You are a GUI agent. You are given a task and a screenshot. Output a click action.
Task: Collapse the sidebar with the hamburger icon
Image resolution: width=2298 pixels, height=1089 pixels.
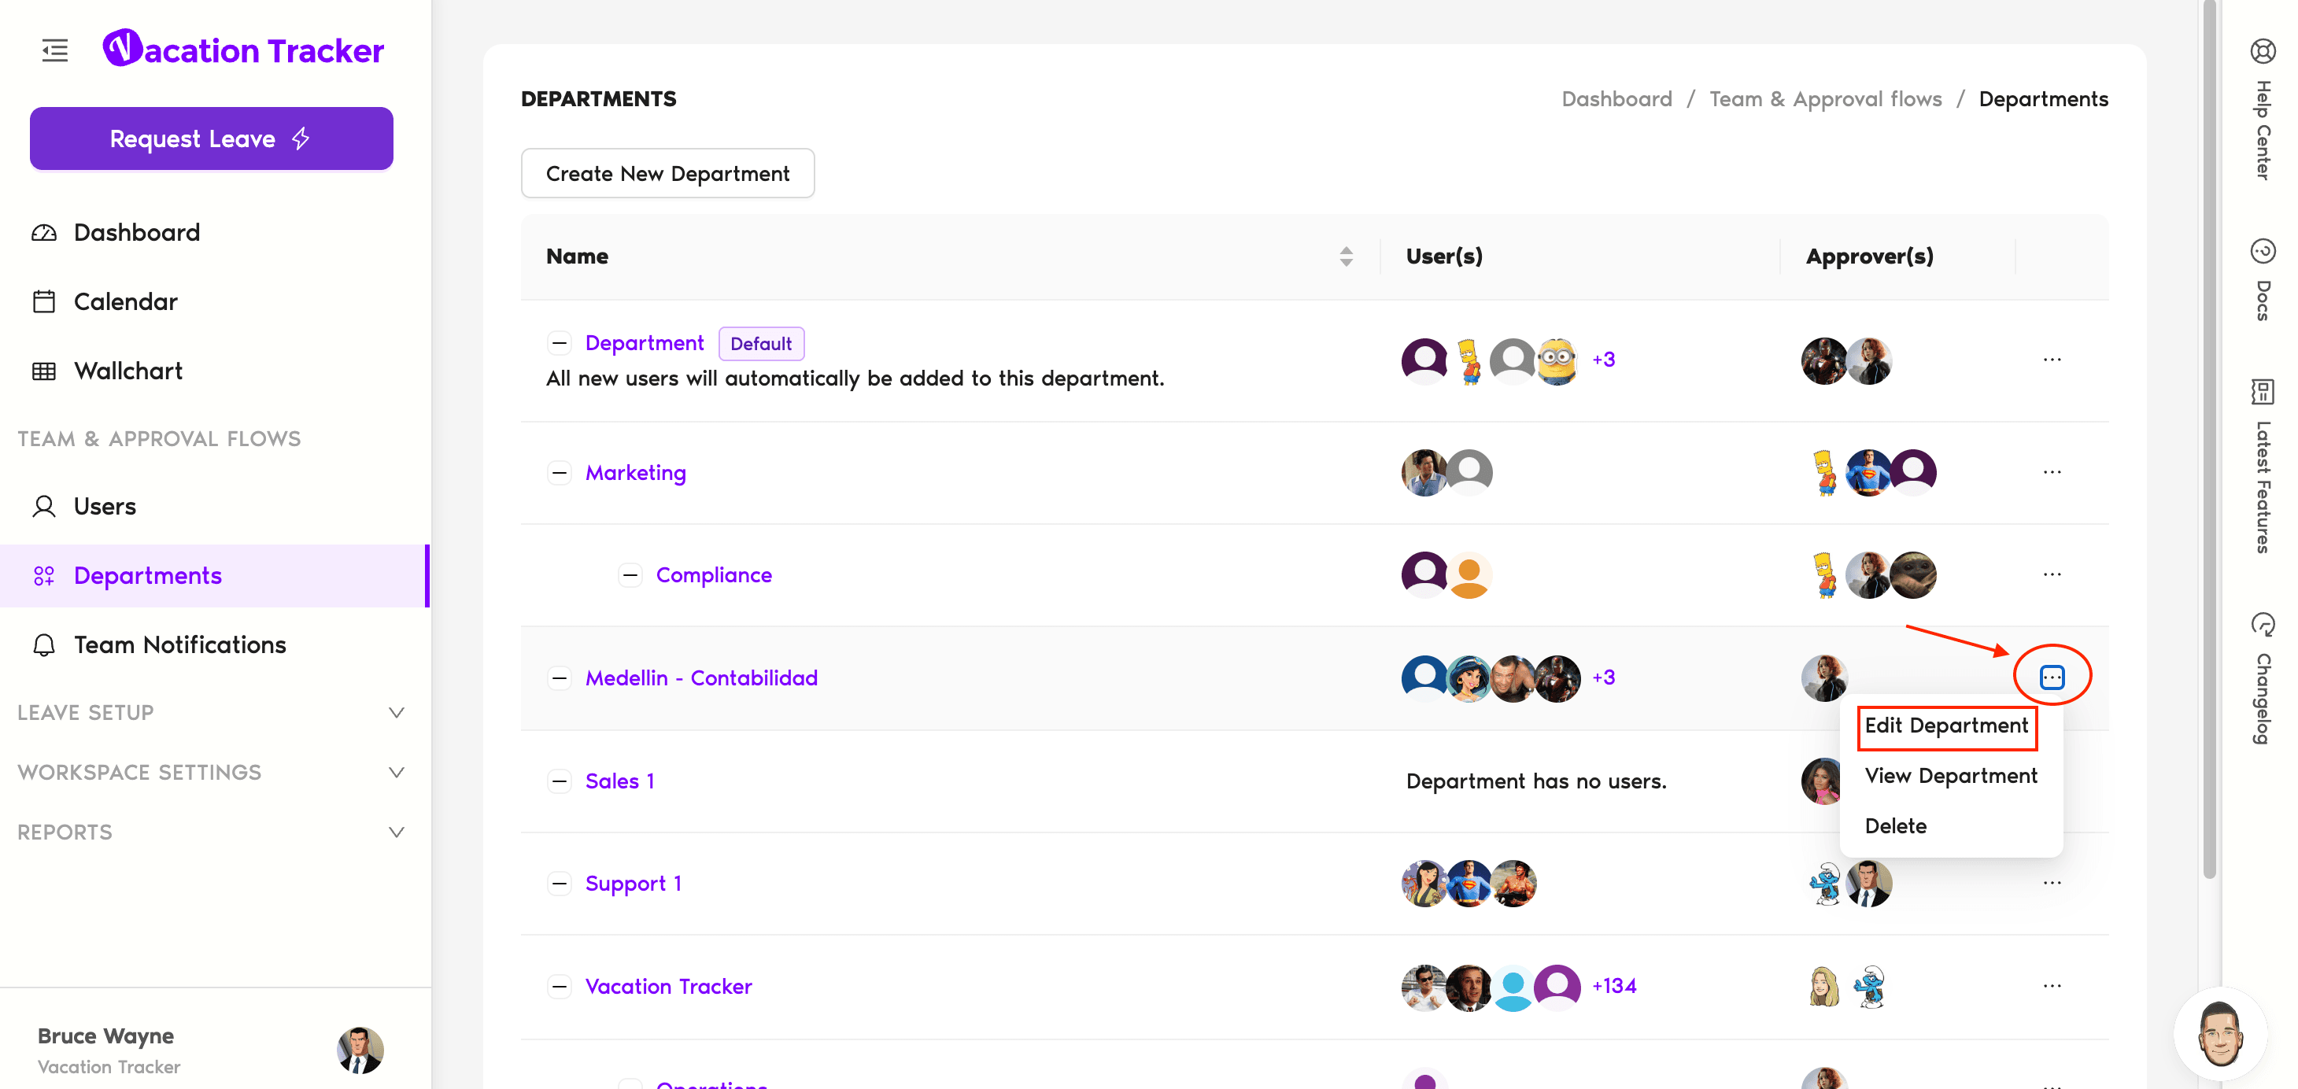(54, 51)
